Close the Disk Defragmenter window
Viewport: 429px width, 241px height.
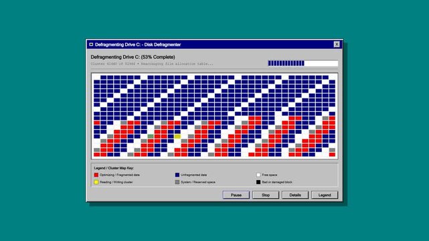tap(337, 44)
